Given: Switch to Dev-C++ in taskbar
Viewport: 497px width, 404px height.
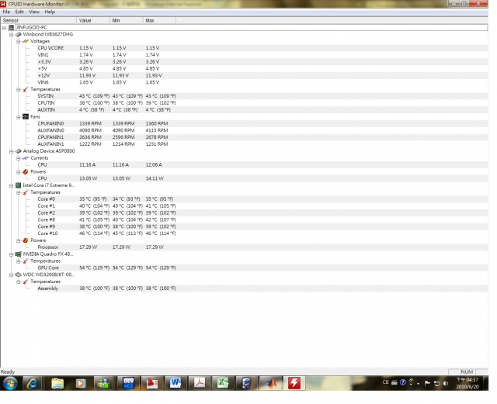Looking at the screenshot, I should tap(128, 383).
